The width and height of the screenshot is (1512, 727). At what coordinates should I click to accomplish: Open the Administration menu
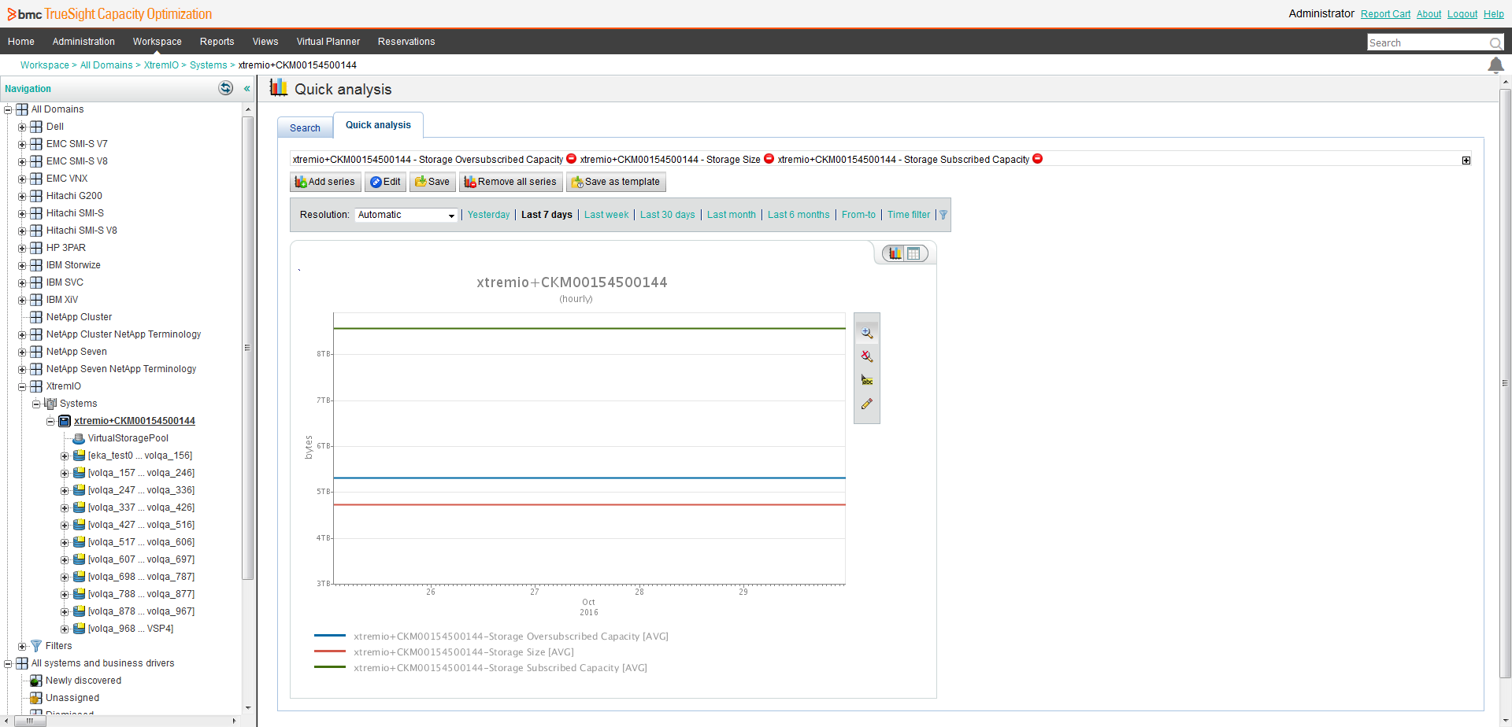(x=83, y=42)
